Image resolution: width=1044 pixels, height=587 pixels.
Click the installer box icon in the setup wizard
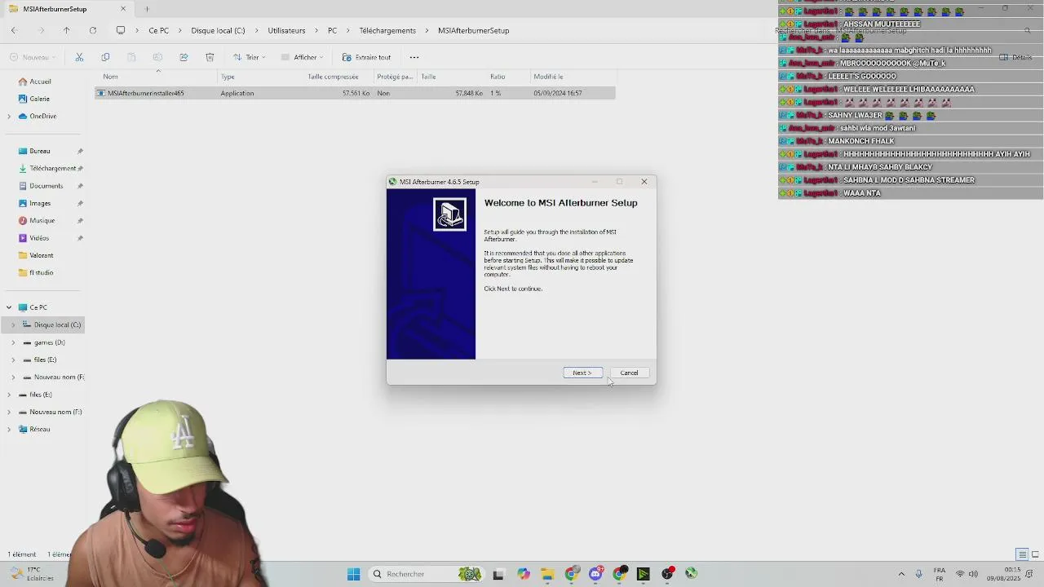coord(449,214)
